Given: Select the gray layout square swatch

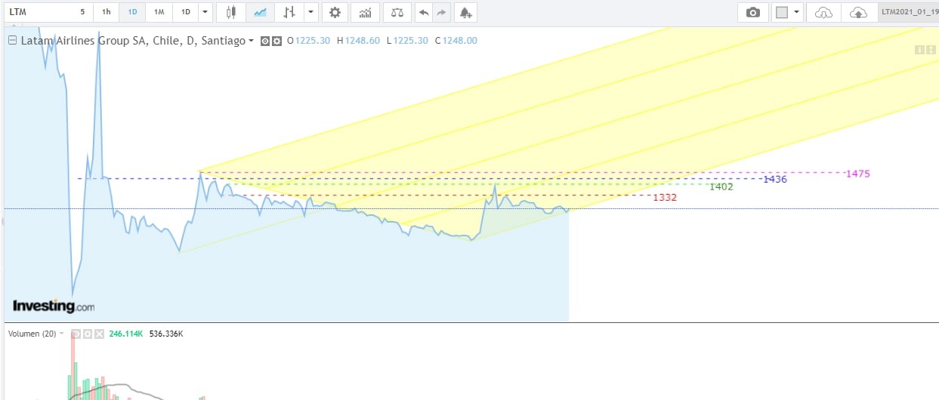Looking at the screenshot, I should click(782, 12).
